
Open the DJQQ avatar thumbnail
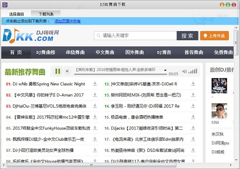pos(219,111)
